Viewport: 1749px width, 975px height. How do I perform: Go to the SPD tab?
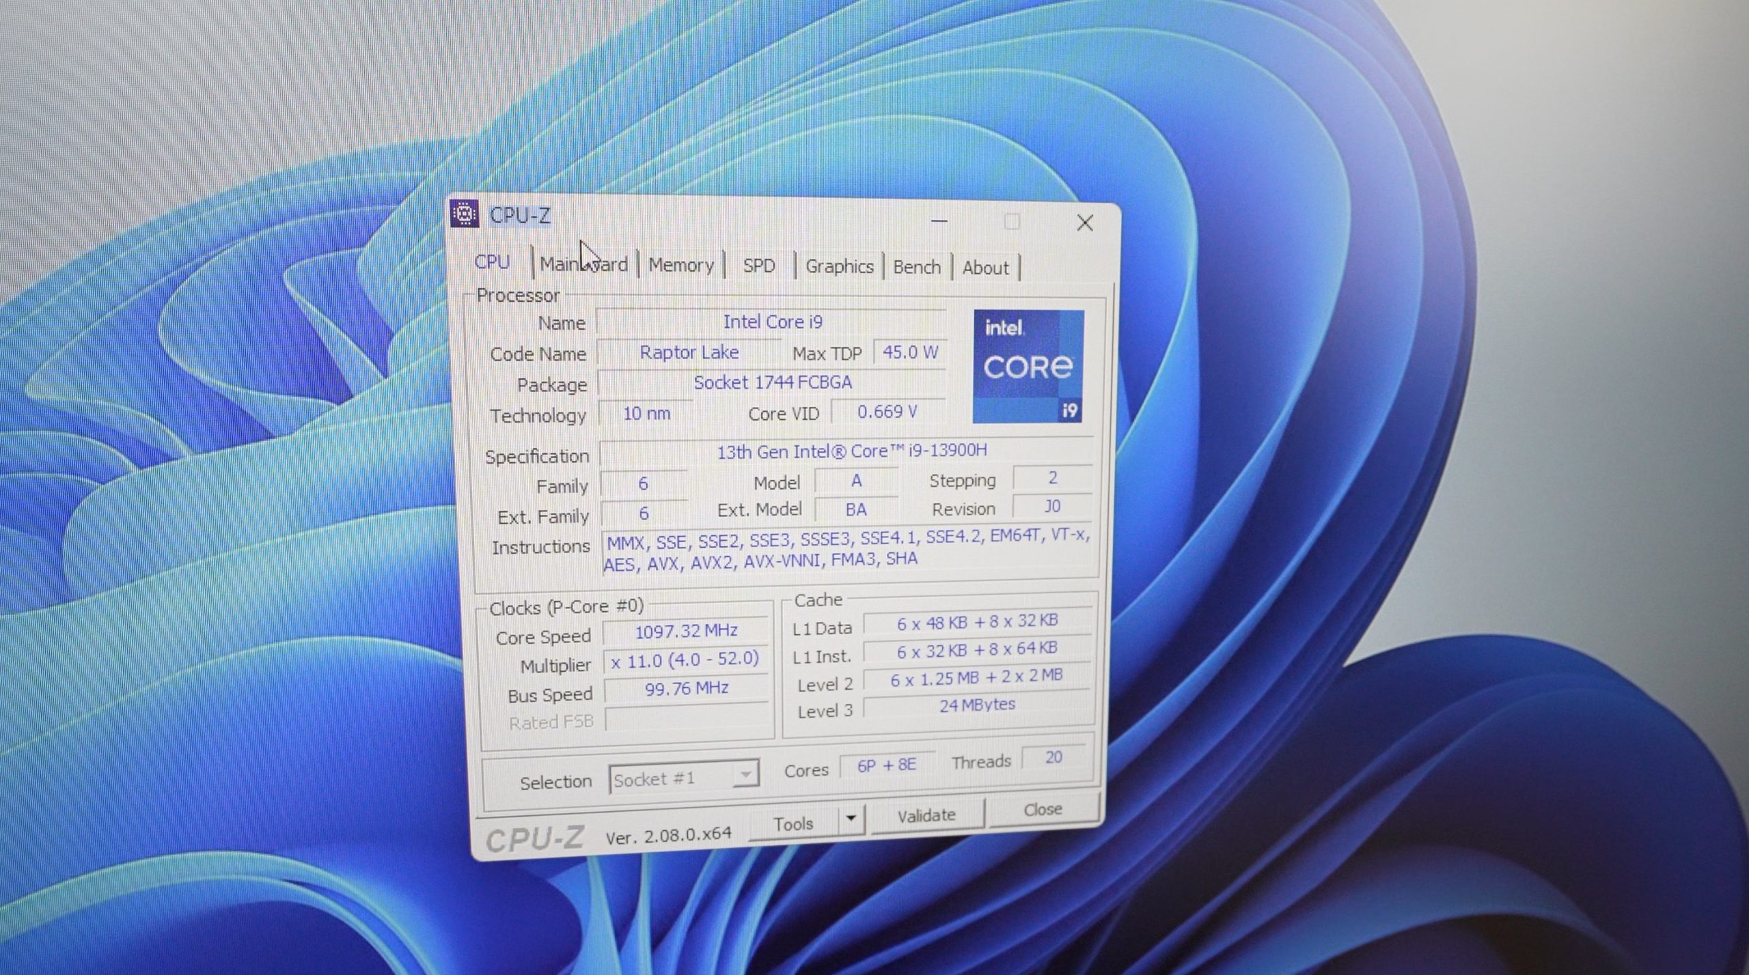pyautogui.click(x=758, y=266)
